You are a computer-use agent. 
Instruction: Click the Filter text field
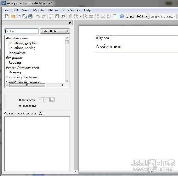click(x=21, y=31)
